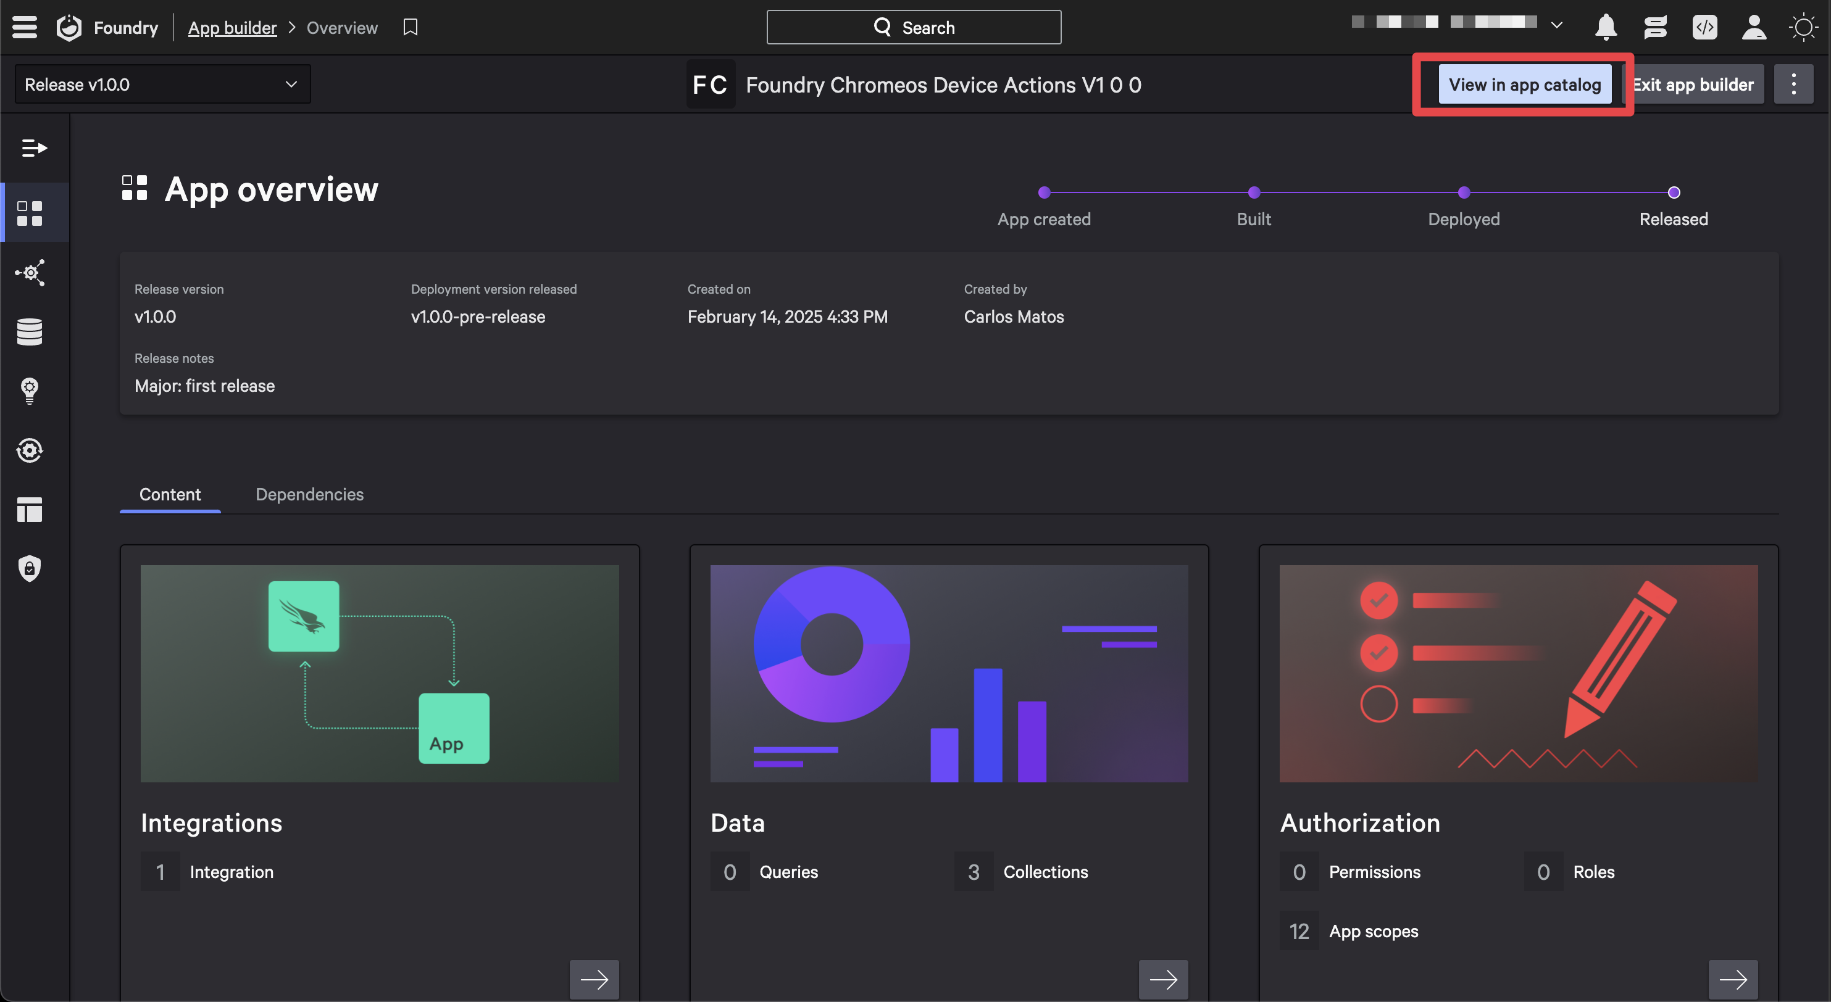Click the Authorization card heading
The width and height of the screenshot is (1831, 1002).
[1360, 822]
